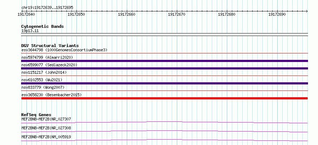Screen dimensions: 318x145
Task: Click thick red bar for esv3658230
Action: [x=164, y=98]
